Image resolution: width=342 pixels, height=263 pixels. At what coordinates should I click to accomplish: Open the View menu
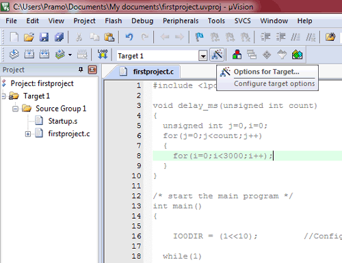56,21
